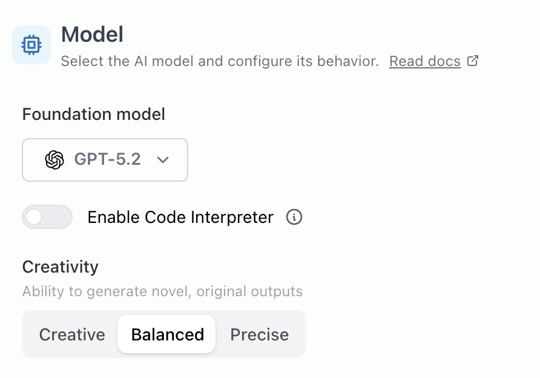Open the Foundation model dropdown

pyautogui.click(x=105, y=160)
